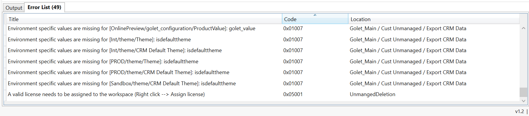This screenshot has width=529, height=116.
Task: Sort by the Location column header
Action: (x=434, y=19)
